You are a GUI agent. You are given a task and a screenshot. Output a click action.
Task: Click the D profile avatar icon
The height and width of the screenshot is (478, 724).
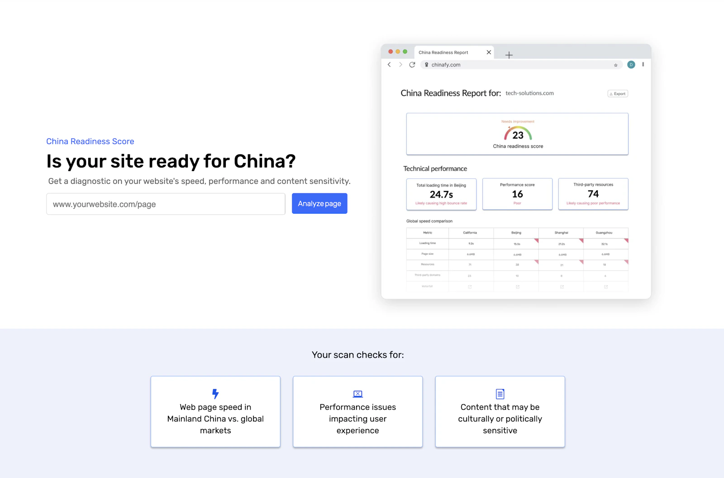[631, 65]
